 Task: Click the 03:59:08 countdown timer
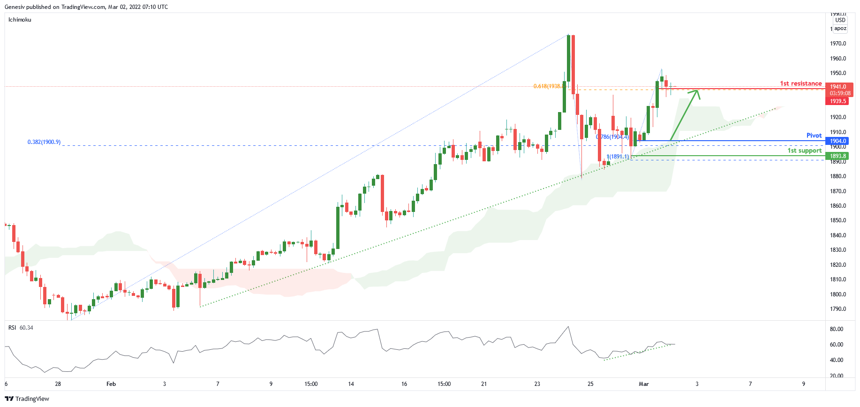[839, 93]
